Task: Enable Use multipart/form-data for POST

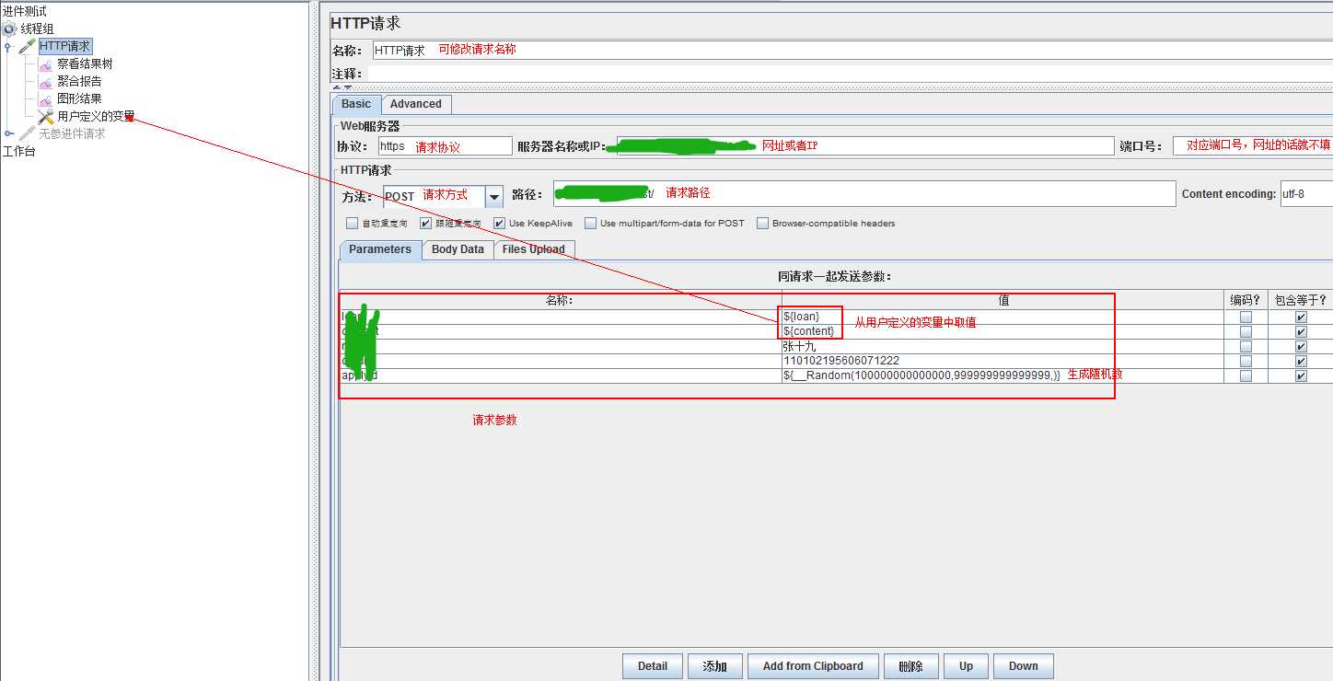Action: (590, 223)
